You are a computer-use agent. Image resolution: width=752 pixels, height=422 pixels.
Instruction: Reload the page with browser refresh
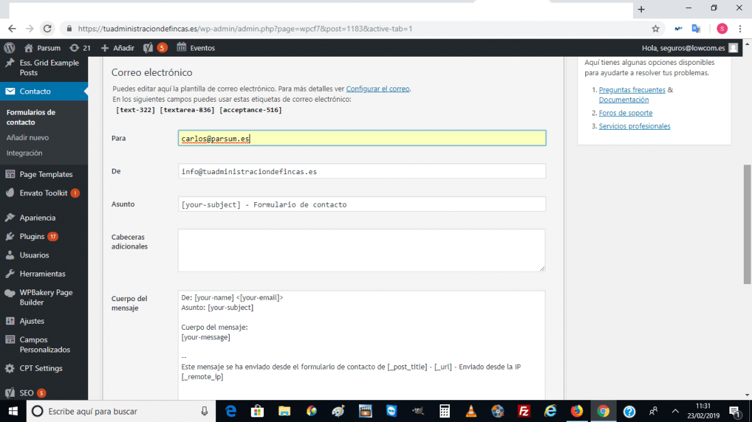coord(47,29)
